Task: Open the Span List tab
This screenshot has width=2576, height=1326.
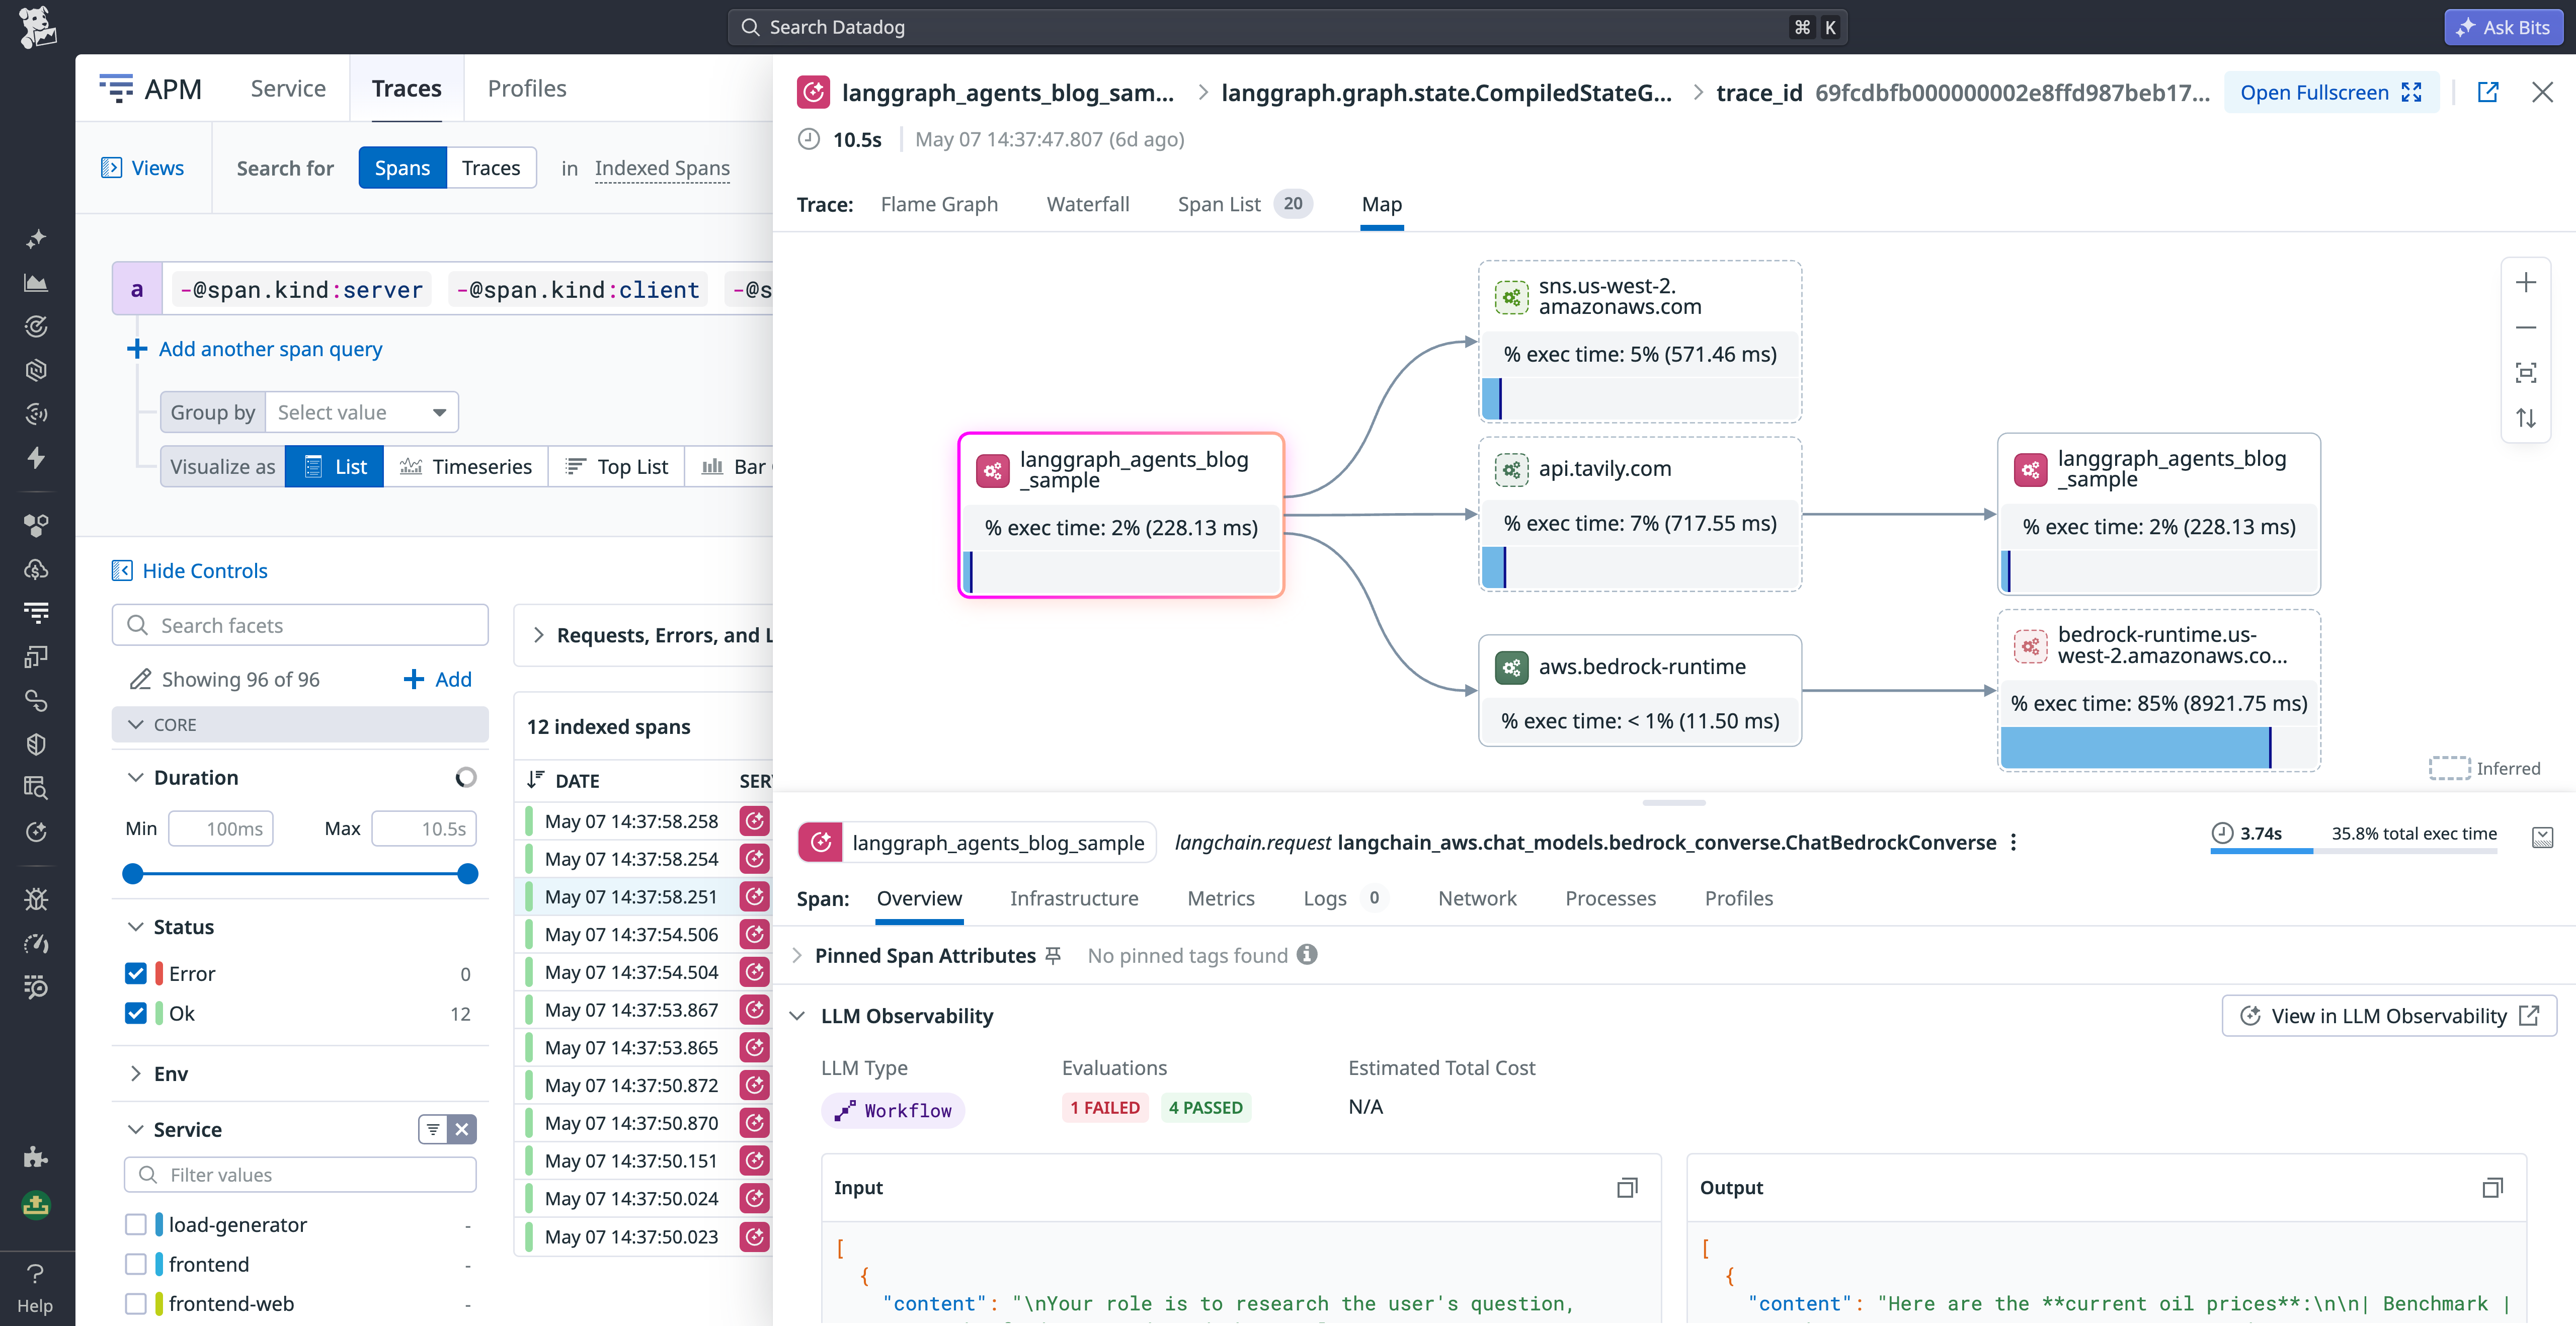Action: (x=1244, y=204)
